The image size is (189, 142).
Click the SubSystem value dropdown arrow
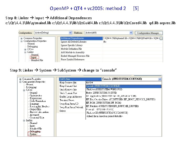(x=160, y=79)
